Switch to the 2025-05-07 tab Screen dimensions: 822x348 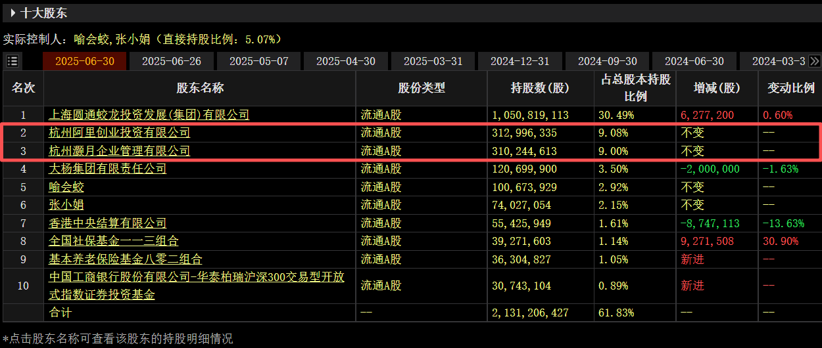coord(258,61)
